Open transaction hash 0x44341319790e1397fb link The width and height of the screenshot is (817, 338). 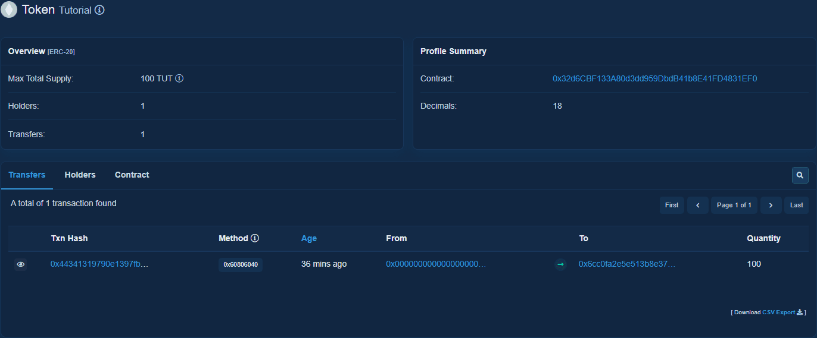[x=99, y=264]
